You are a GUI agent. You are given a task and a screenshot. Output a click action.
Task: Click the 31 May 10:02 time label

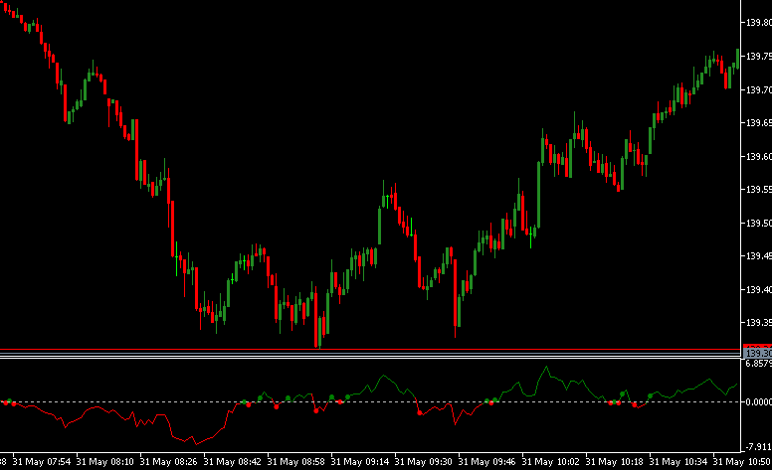click(551, 462)
